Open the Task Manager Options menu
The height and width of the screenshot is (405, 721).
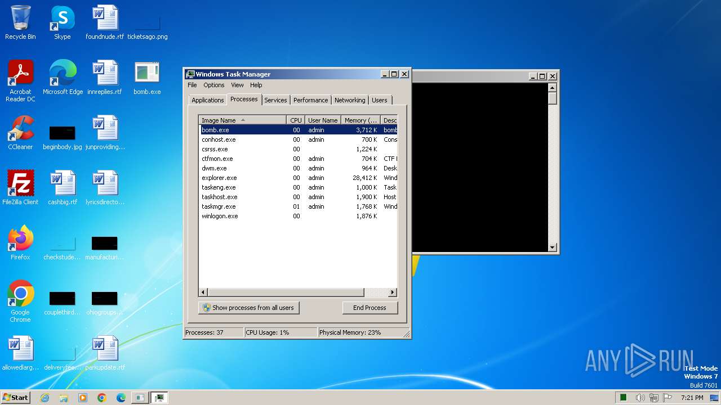[214, 85]
